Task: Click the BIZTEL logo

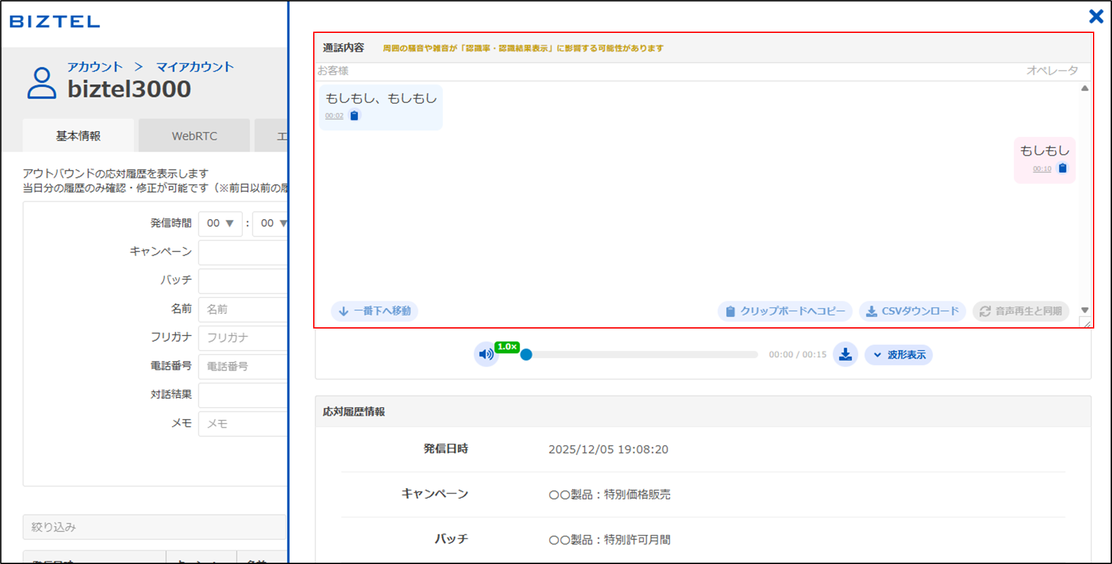Action: (x=55, y=22)
